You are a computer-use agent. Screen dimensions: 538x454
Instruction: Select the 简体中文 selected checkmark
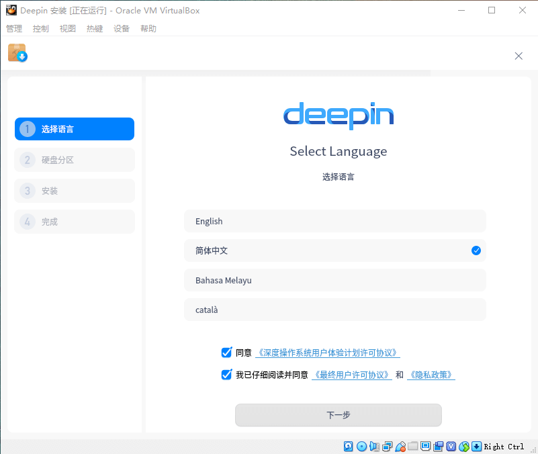coord(476,251)
